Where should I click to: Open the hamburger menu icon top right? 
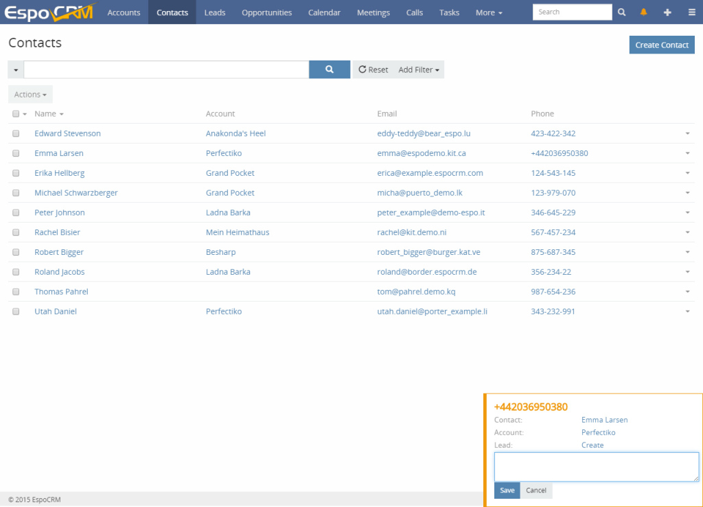(691, 12)
